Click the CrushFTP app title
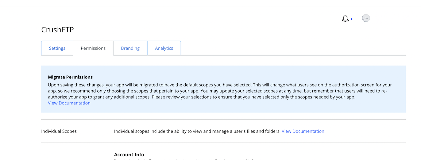The height and width of the screenshot is (160, 421). 58,30
